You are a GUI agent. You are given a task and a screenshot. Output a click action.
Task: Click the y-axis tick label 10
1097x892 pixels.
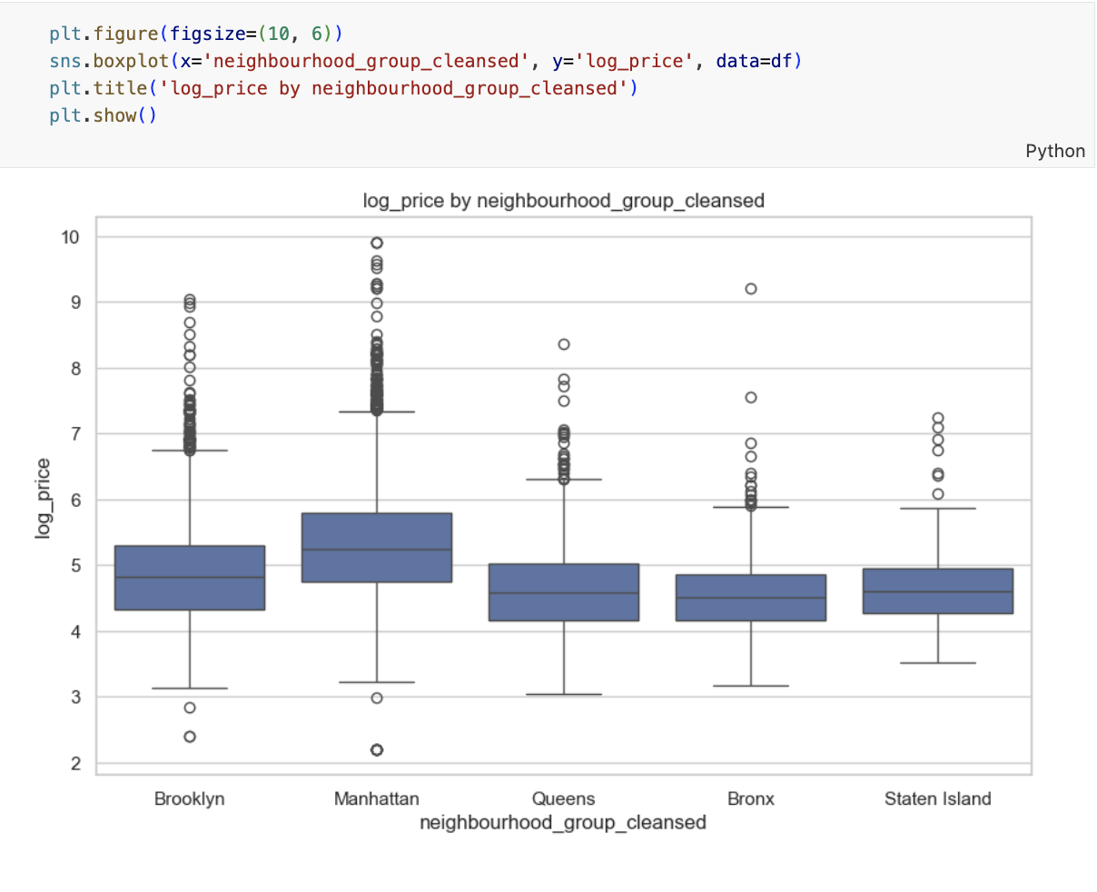tap(71, 237)
